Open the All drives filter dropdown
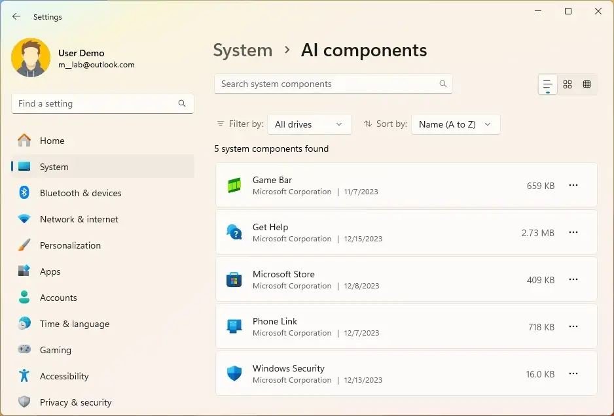Image resolution: width=614 pixels, height=416 pixels. point(309,124)
